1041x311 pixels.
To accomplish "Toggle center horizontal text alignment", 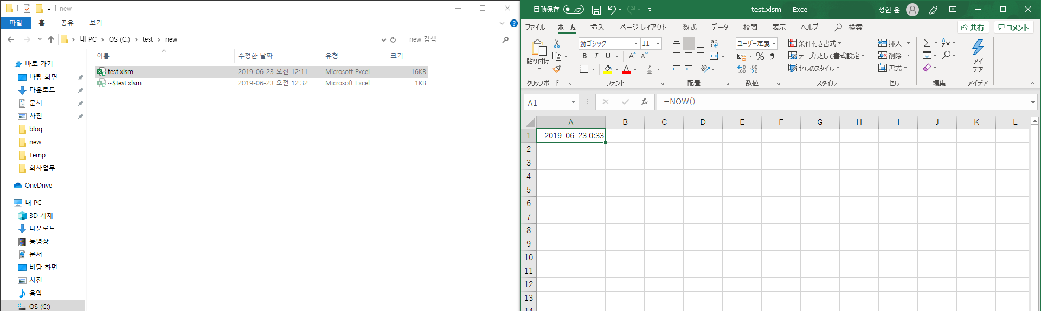I will (689, 56).
